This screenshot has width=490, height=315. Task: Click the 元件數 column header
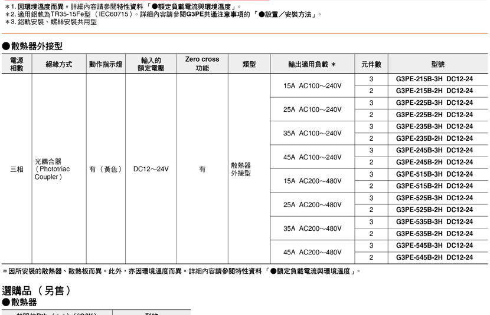click(x=371, y=65)
